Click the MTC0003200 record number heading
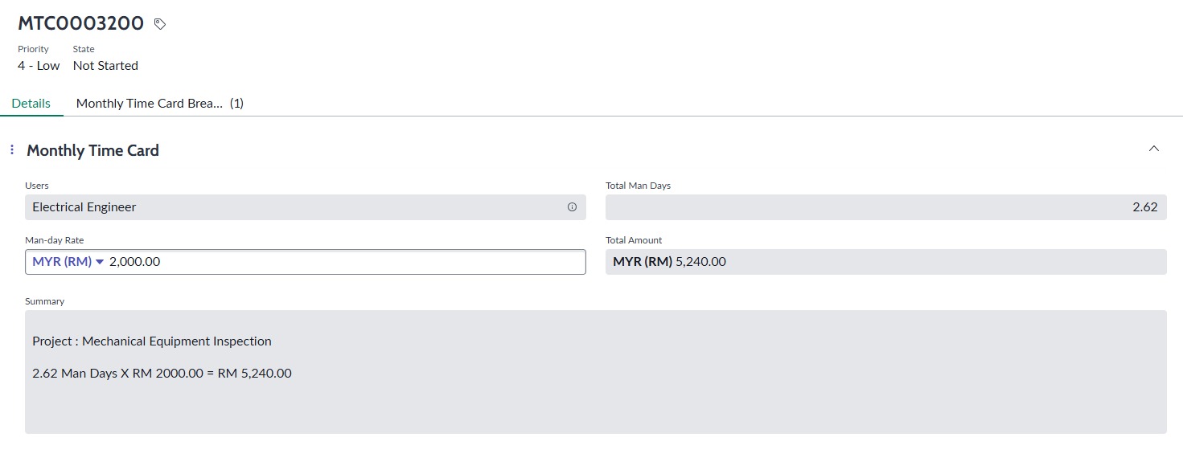The height and width of the screenshot is (470, 1183). pyautogui.click(x=81, y=23)
